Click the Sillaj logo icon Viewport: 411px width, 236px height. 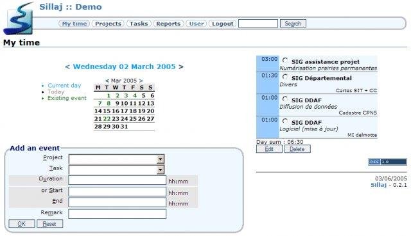tap(19, 19)
